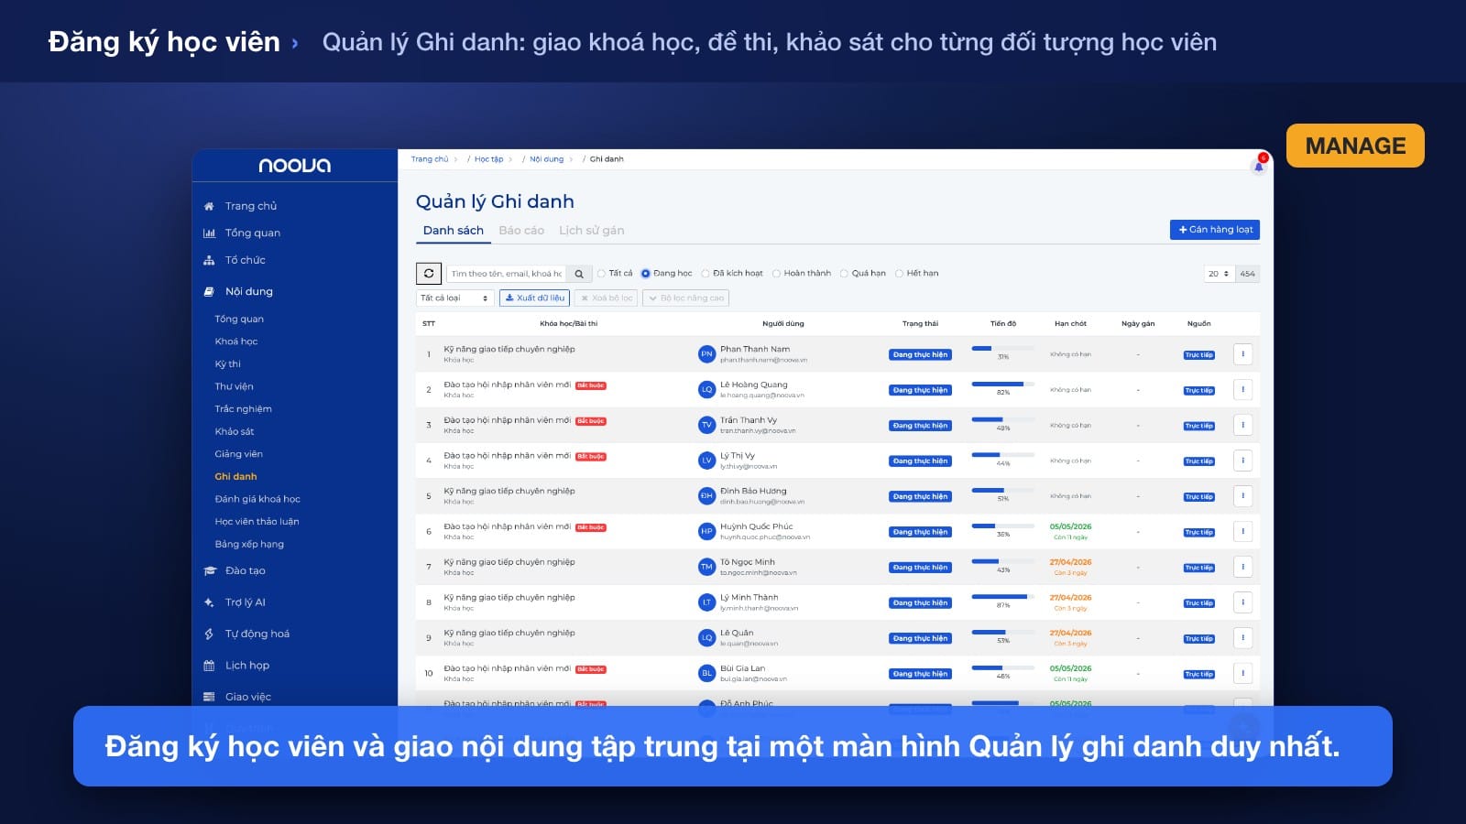Open Khoá học in sidebar submenu
Image resolution: width=1466 pixels, height=824 pixels.
pyautogui.click(x=236, y=341)
